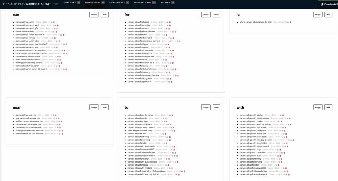Star the 'canon camera strap' keyword

[54, 32]
